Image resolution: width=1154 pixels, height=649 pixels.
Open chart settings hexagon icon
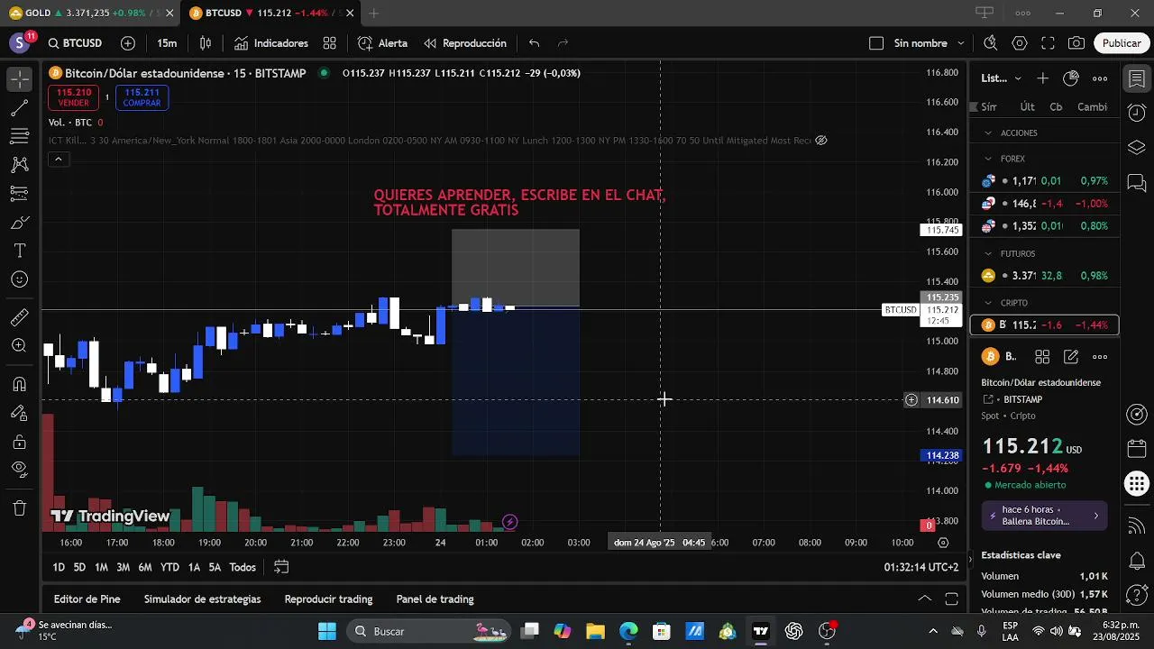(1020, 43)
